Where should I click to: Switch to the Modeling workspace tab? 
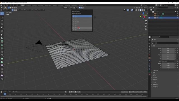(x=29, y=5)
